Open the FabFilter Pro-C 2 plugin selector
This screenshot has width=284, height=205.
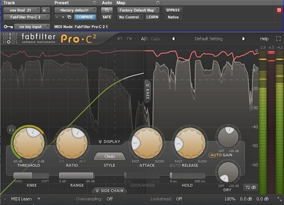26,17
